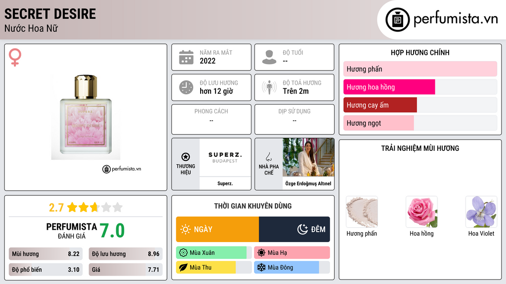This screenshot has height=284, width=506.
Task: Click the Thời gian khuyên dùng heading
Action: click(x=253, y=206)
